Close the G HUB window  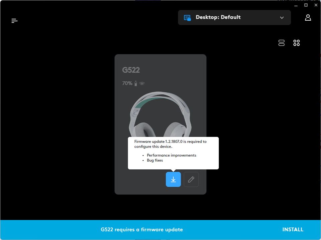click(316, 5)
